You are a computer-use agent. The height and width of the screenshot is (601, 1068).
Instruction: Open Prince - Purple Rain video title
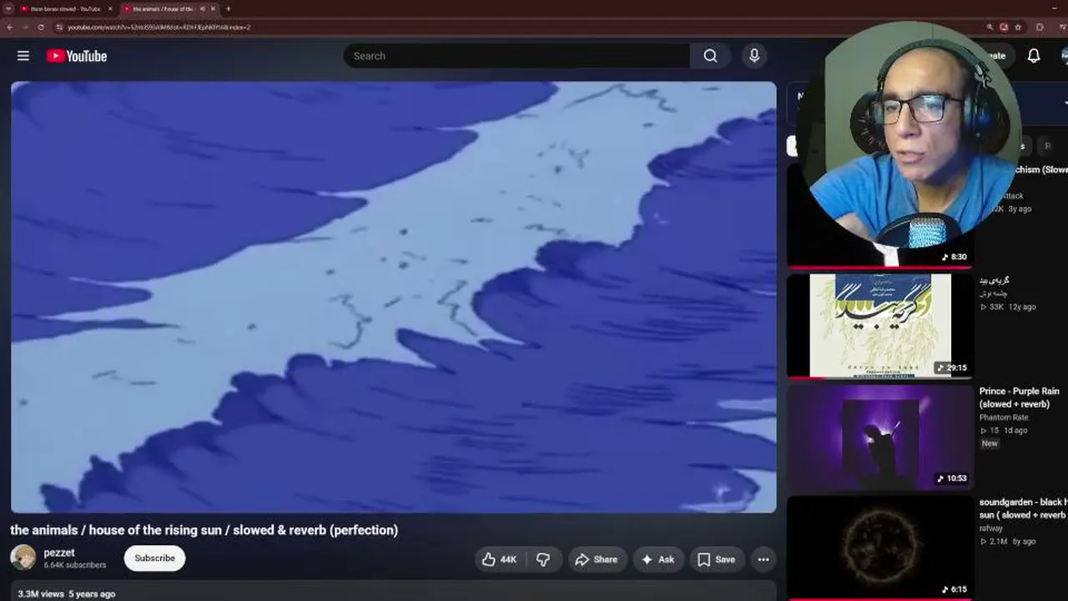[1020, 397]
